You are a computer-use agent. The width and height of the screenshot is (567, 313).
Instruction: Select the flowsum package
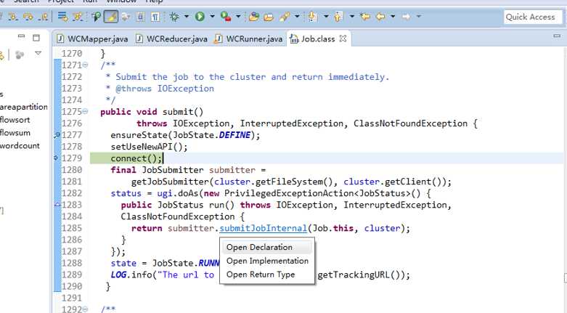click(x=15, y=133)
